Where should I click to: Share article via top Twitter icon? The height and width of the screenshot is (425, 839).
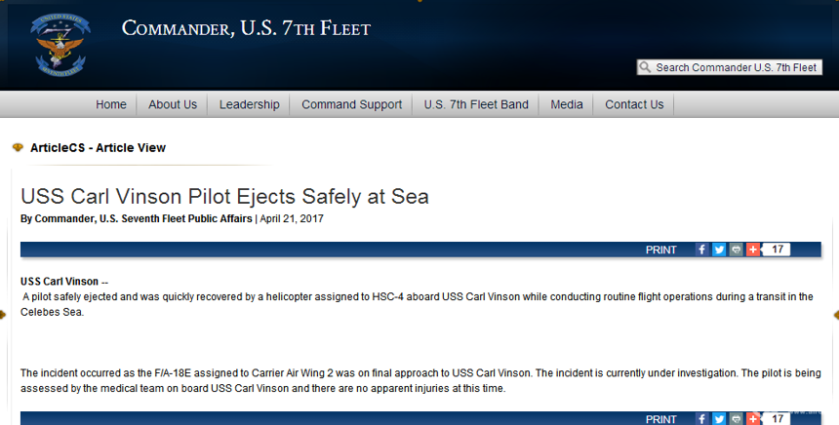pos(719,250)
